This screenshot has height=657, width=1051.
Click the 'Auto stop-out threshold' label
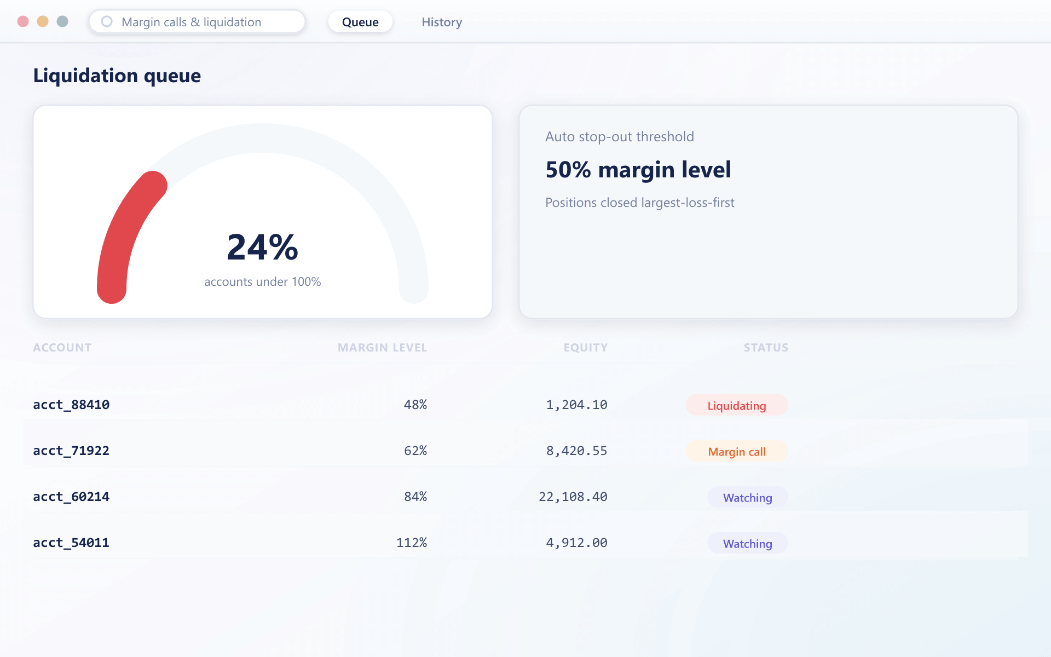[x=620, y=136]
